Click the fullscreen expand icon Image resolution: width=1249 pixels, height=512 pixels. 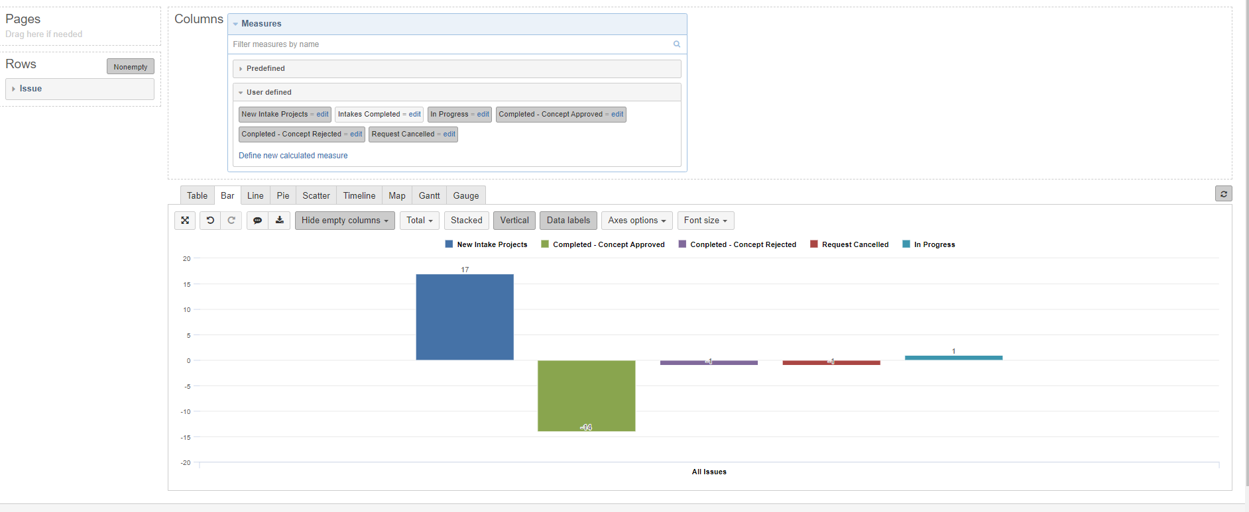pos(185,221)
